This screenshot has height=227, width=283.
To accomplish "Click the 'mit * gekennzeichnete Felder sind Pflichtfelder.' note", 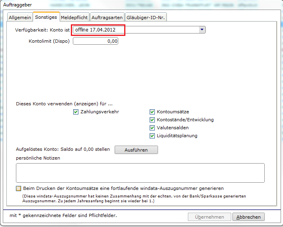I will (x=63, y=215).
